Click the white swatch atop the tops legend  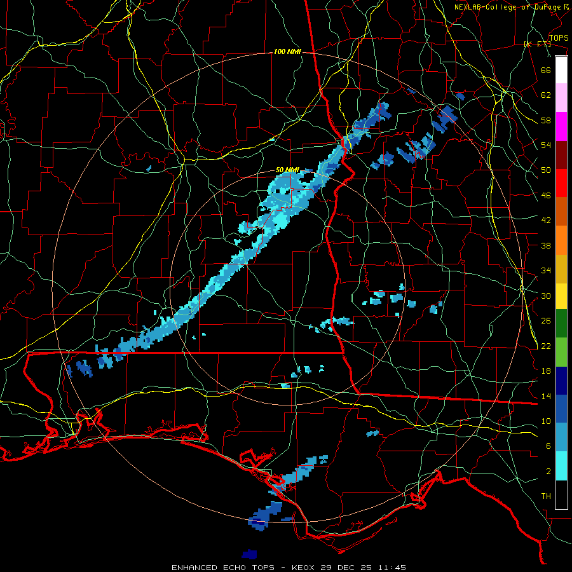coord(561,70)
